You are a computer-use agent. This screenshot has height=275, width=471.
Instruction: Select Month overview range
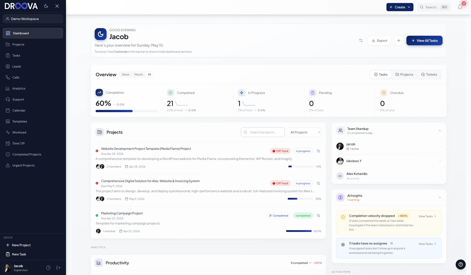(x=139, y=75)
